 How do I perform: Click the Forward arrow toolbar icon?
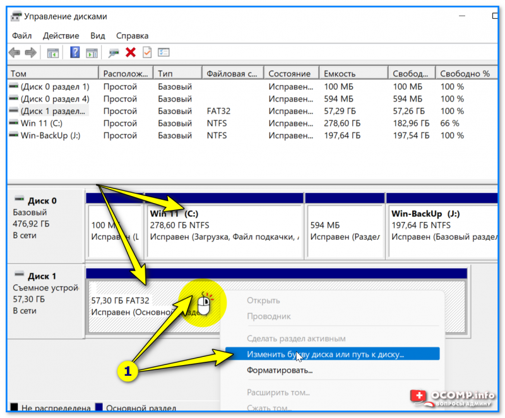[x=30, y=52]
